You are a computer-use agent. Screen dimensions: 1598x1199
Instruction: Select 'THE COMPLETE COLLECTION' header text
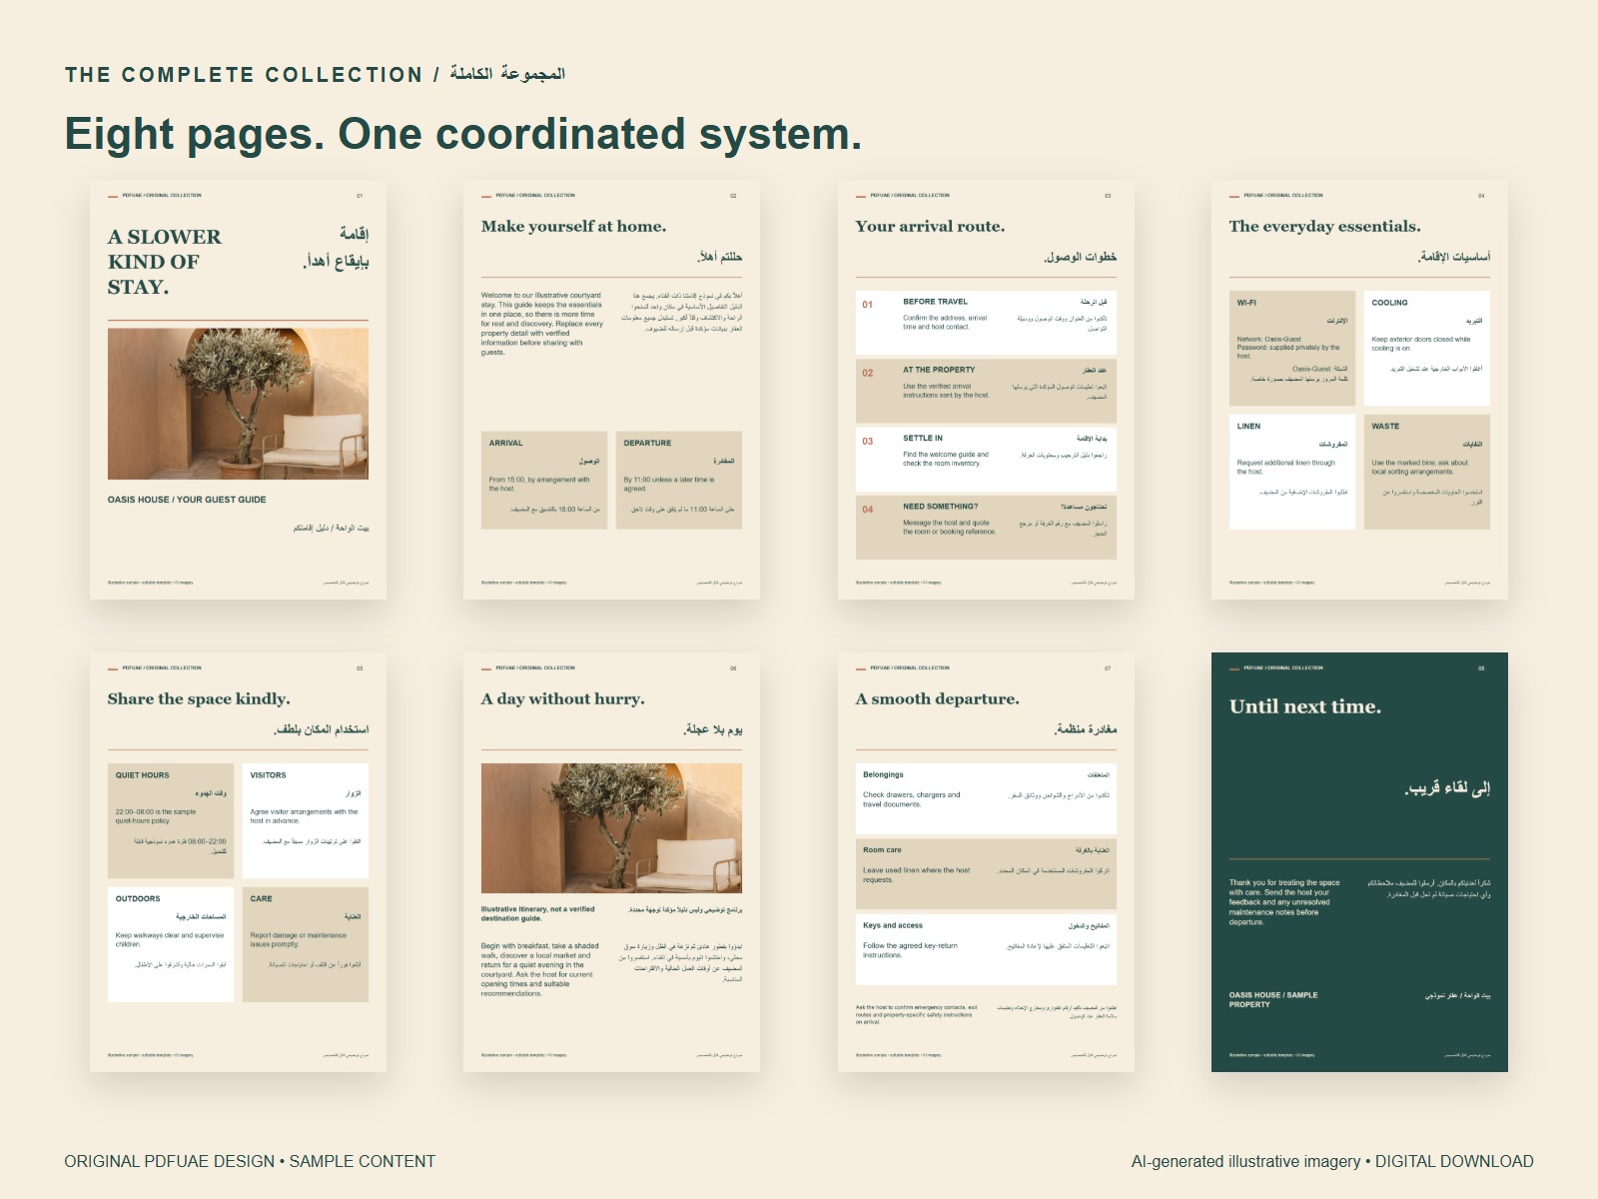point(244,75)
